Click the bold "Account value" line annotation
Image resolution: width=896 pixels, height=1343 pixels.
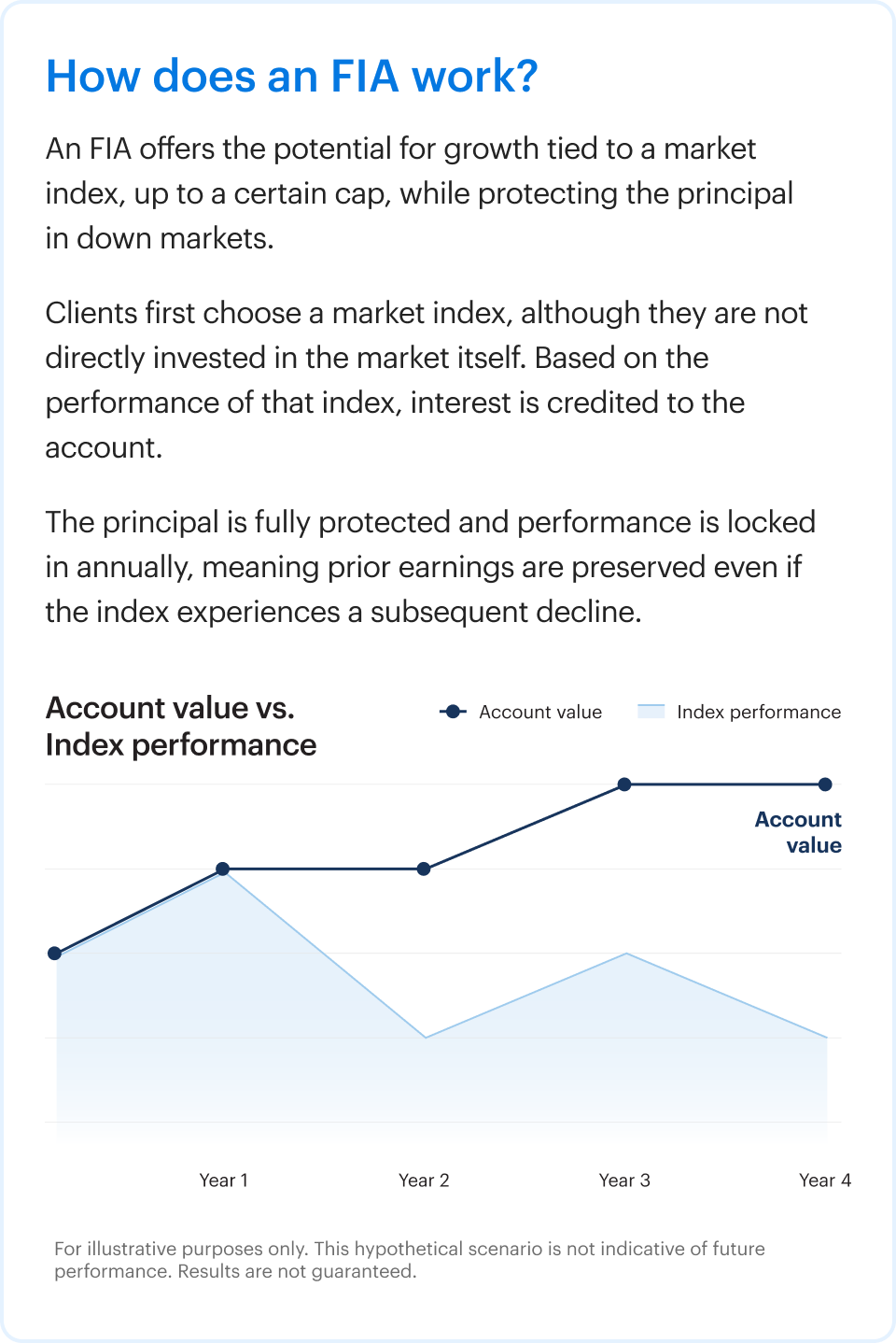pyautogui.click(x=798, y=832)
